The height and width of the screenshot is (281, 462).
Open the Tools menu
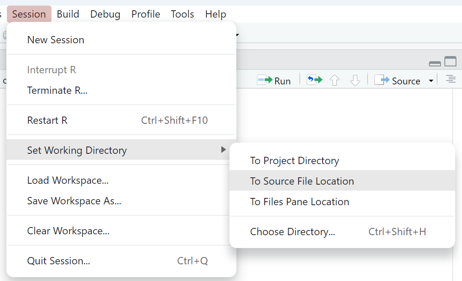(182, 14)
